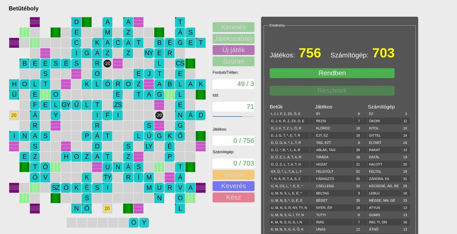Image resolution: width=457 pixels, height=234 pixels.
Task: Select the KLÓROZ word in results table
Action: 323,128
